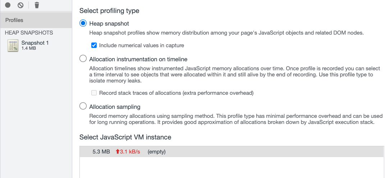Toggle Record stack traces of allocations checkbox

94,93
